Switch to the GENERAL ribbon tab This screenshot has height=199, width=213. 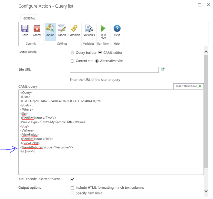point(29,19)
